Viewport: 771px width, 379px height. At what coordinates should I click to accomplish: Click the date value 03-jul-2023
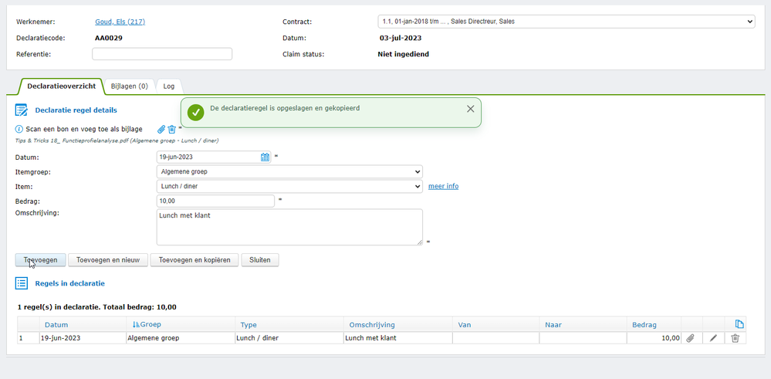401,38
